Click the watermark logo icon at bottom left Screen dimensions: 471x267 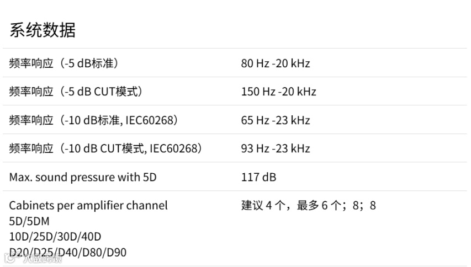9,258
